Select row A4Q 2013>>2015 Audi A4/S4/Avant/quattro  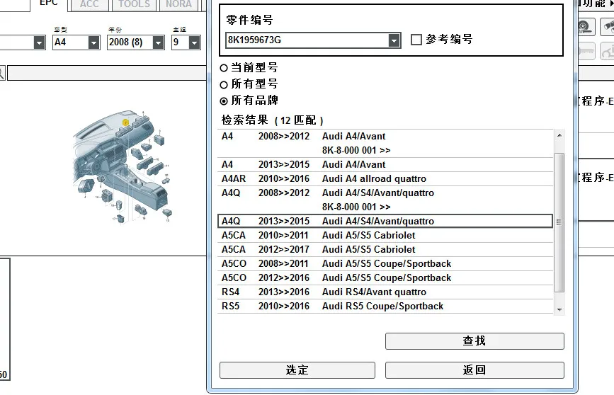pyautogui.click(x=385, y=221)
